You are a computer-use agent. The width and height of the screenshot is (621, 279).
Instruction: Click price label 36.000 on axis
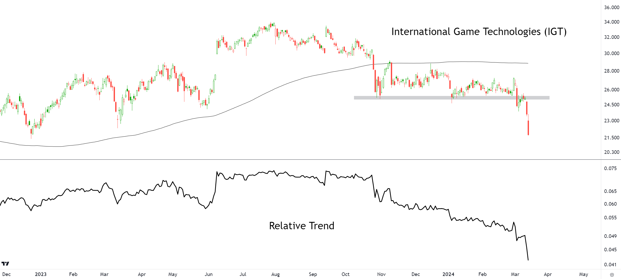click(612, 7)
